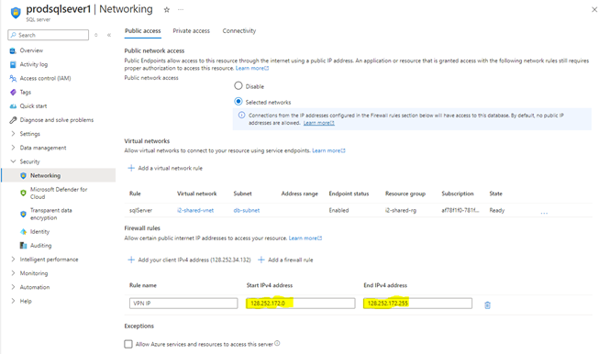Click the af78f1f0-781f subscription cell
The height and width of the screenshot is (354, 599).
coord(460,210)
